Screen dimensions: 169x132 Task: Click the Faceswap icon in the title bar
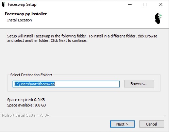[x=3, y=4]
